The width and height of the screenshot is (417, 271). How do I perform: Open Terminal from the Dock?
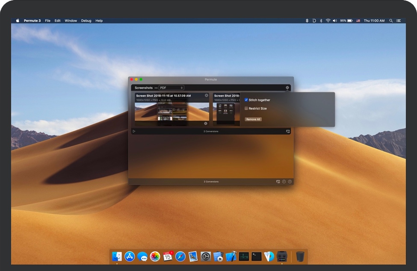(x=256, y=256)
